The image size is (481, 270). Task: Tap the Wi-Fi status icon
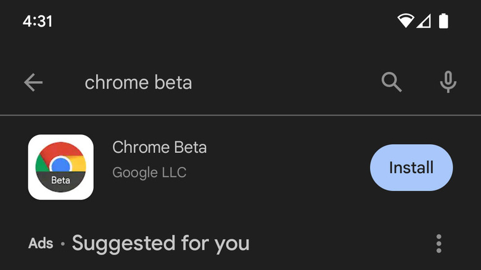pyautogui.click(x=405, y=21)
